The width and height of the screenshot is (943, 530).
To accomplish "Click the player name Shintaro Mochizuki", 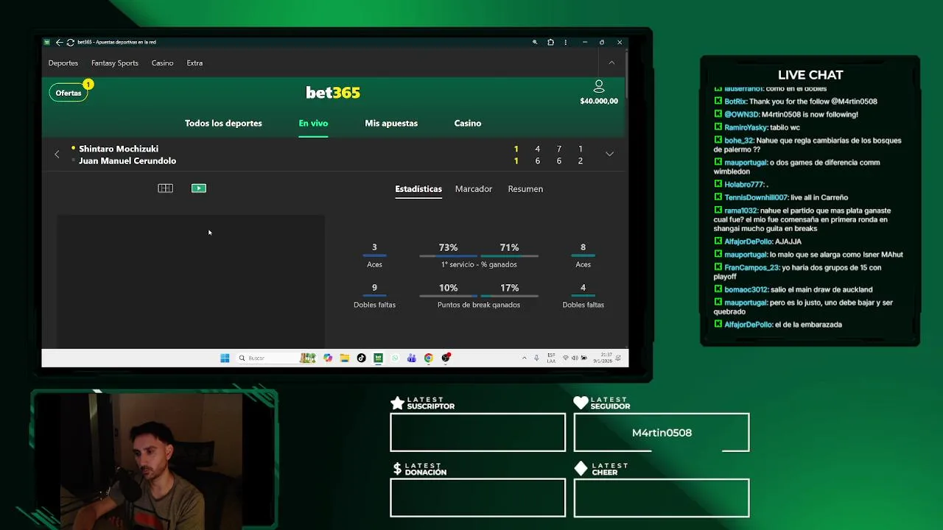I will [x=119, y=149].
